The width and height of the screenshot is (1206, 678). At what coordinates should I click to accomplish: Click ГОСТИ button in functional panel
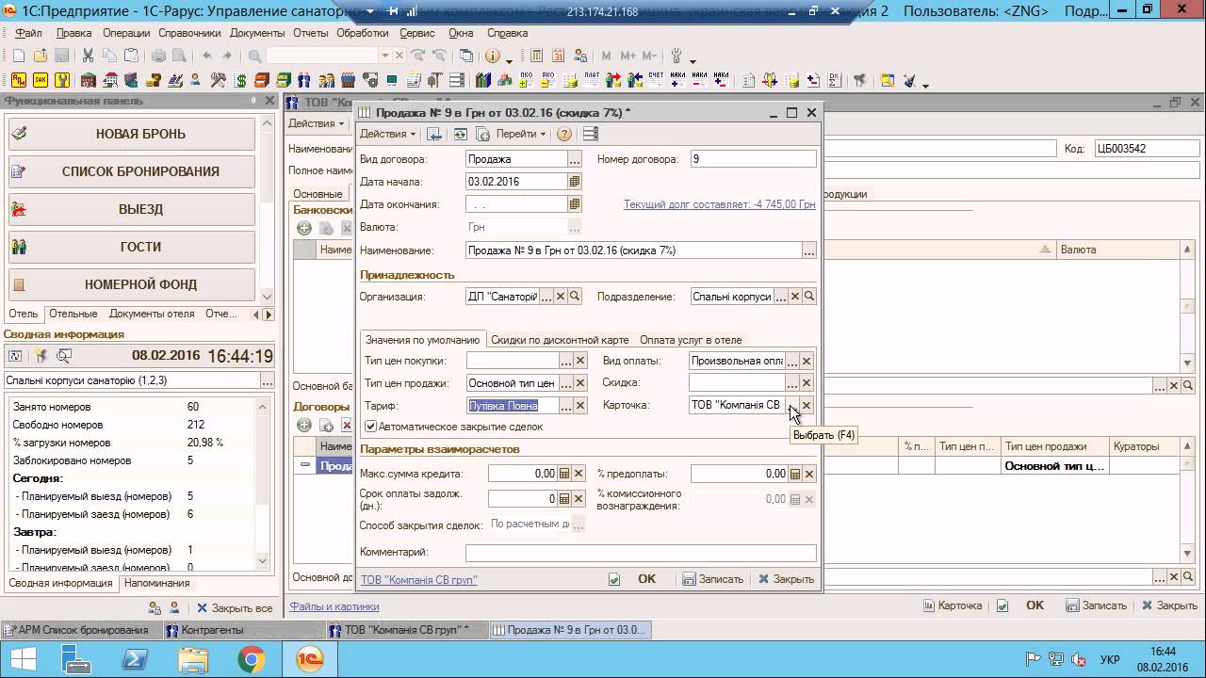(x=132, y=247)
